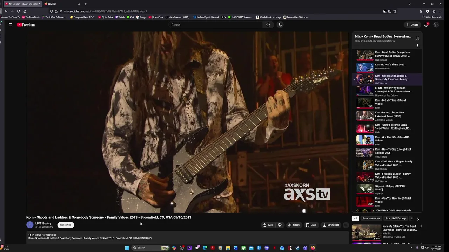This screenshot has height=252, width=449.
Task: Go to YouTube Premium home logo
Action: [x=26, y=25]
